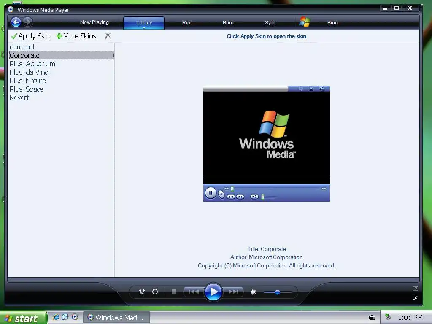
Task: Turn shuffle on in playback controls
Action: [x=142, y=292]
